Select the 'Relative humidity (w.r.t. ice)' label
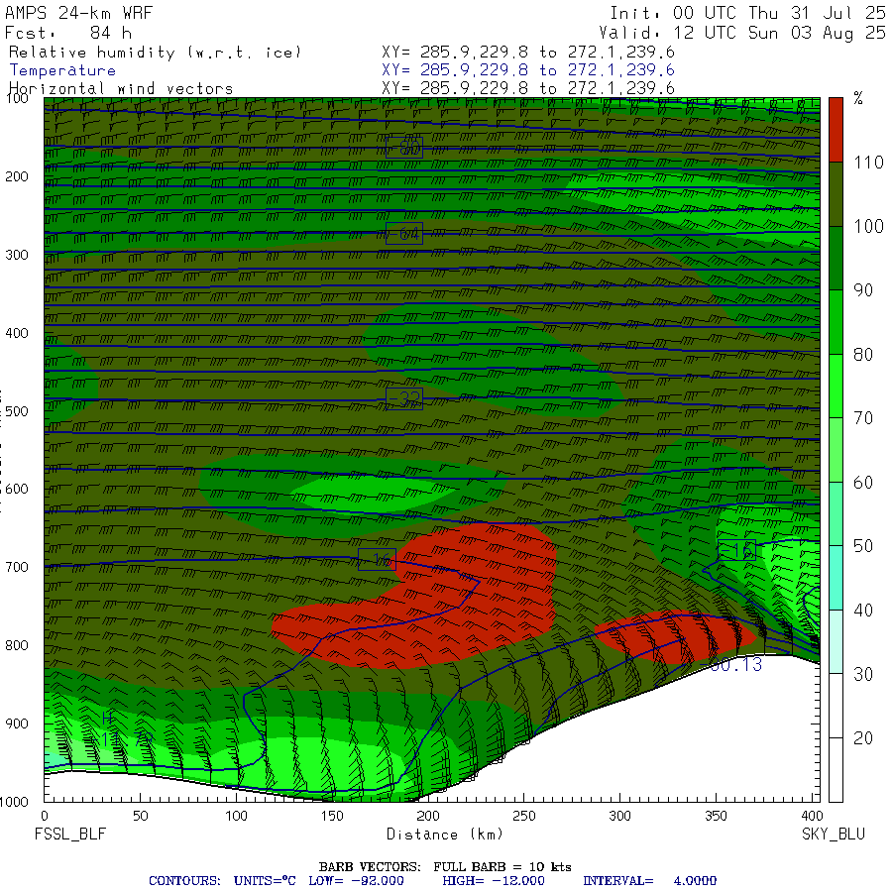Image resolution: width=892 pixels, height=892 pixels. [x=155, y=53]
